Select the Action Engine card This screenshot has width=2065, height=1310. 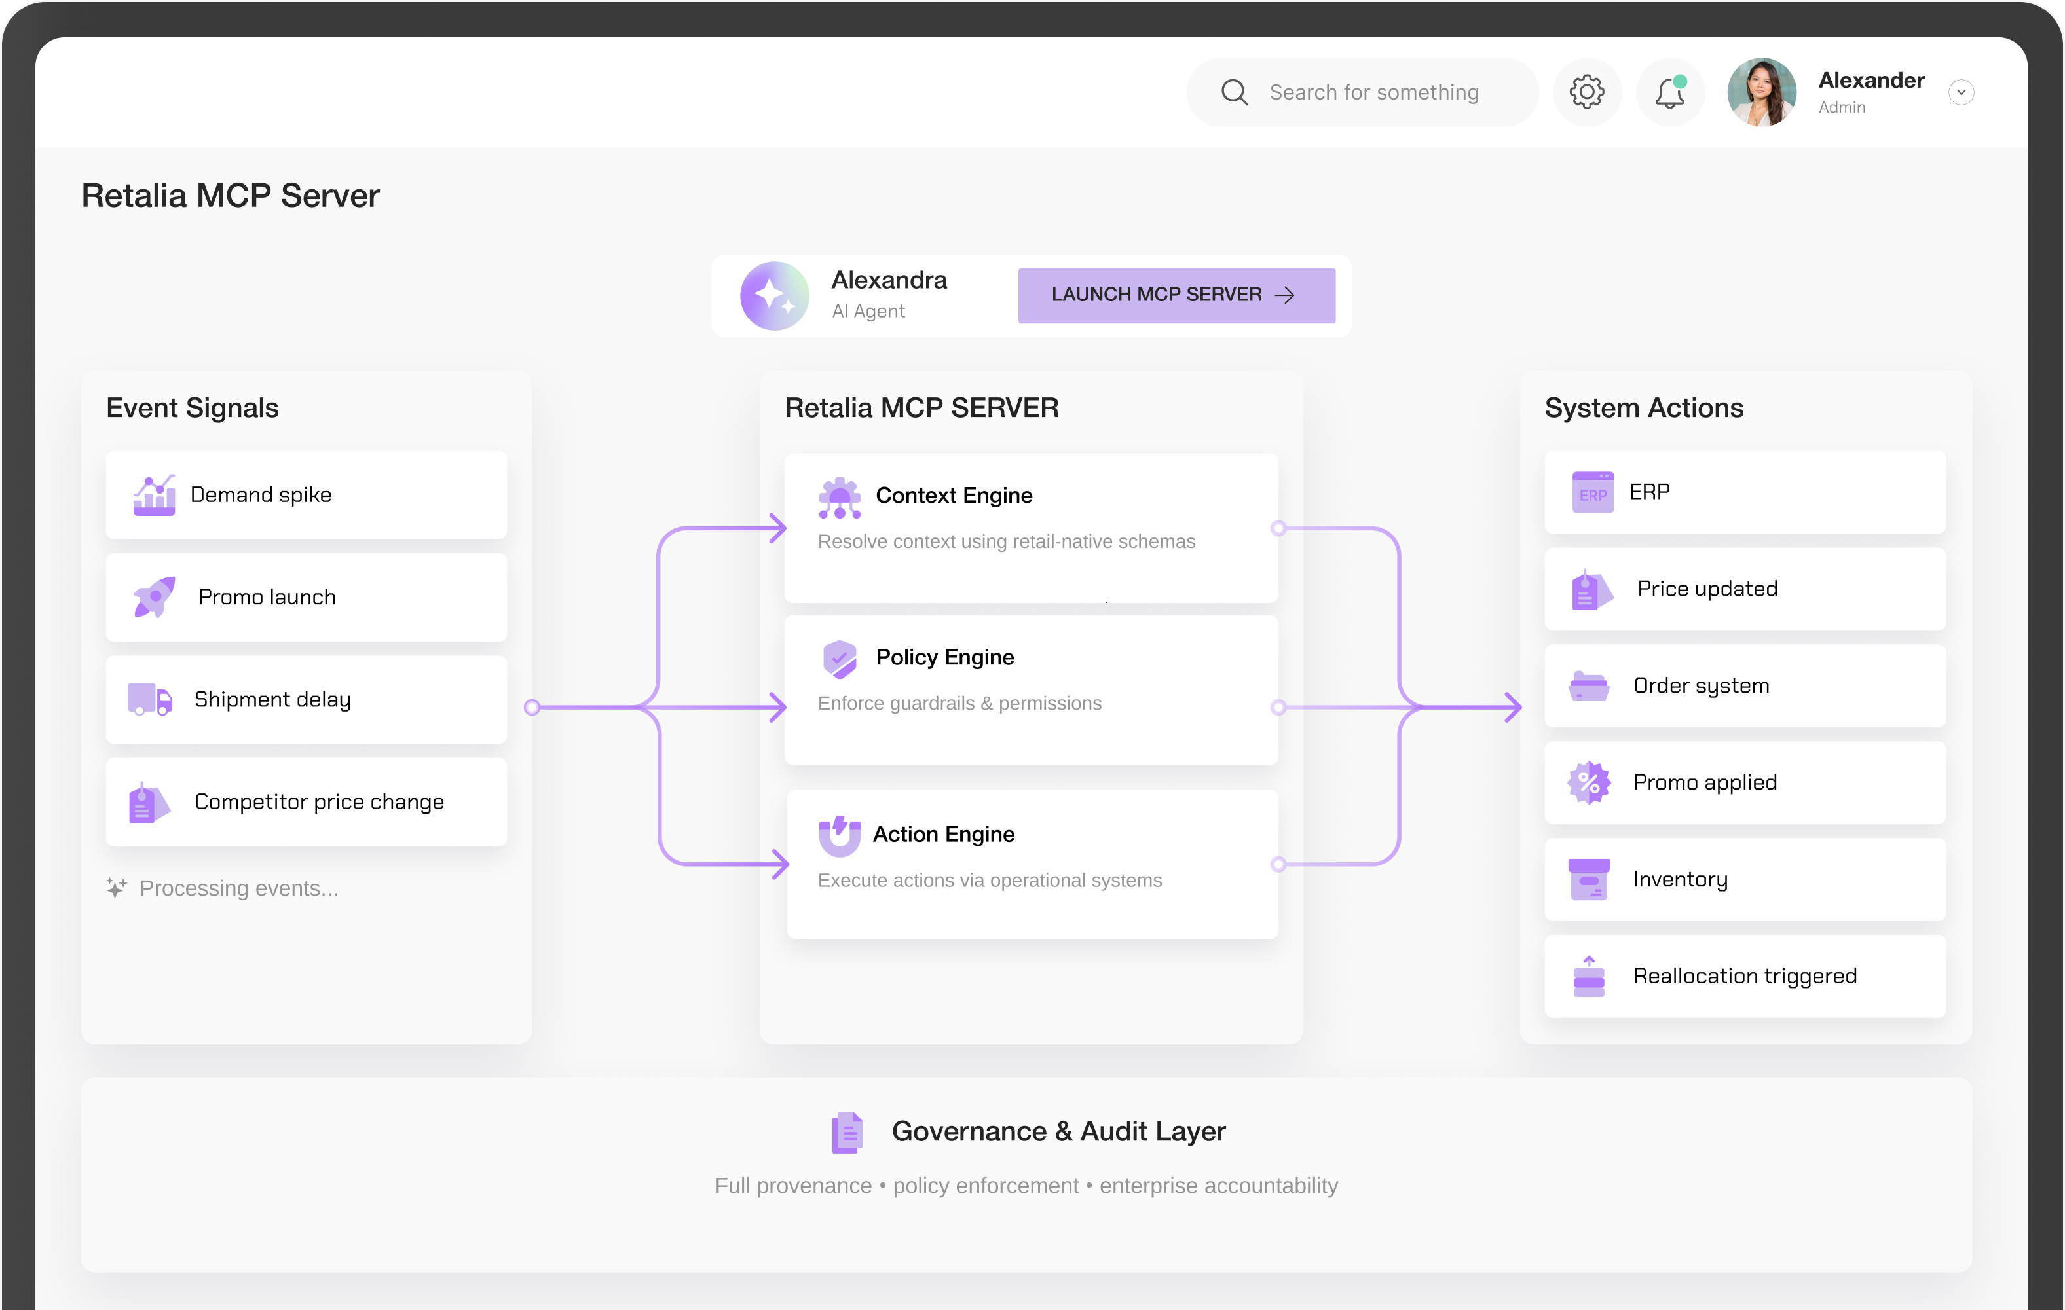coord(1032,864)
